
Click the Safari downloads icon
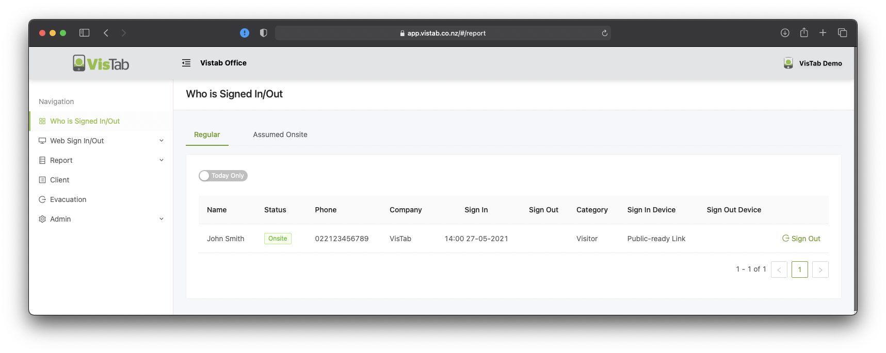tap(785, 33)
